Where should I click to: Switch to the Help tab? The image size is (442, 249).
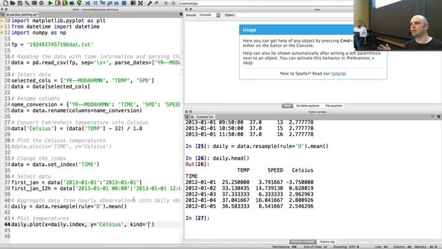pyautogui.click(x=287, y=106)
